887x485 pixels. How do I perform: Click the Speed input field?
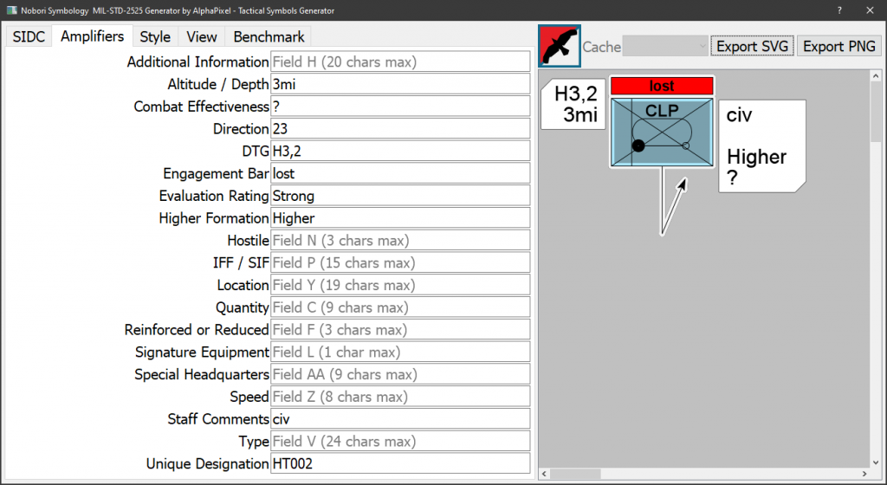tap(400, 397)
